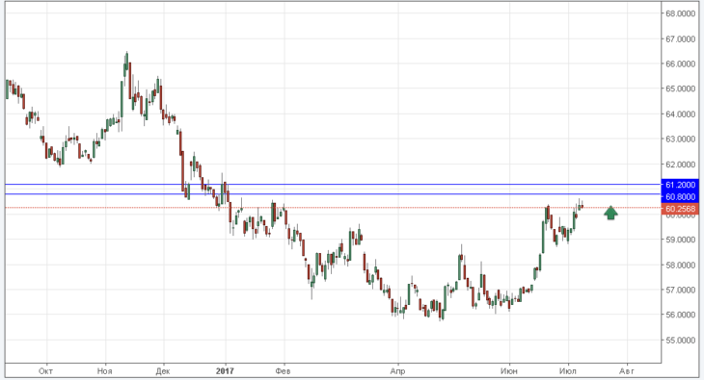Click the 67.0000 price axis value
The image size is (704, 380).
coord(680,39)
